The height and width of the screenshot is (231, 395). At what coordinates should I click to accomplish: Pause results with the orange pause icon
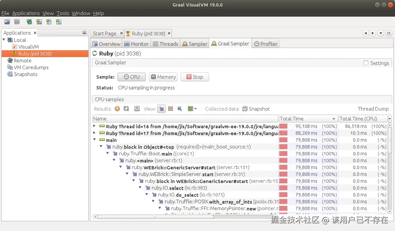(117, 109)
